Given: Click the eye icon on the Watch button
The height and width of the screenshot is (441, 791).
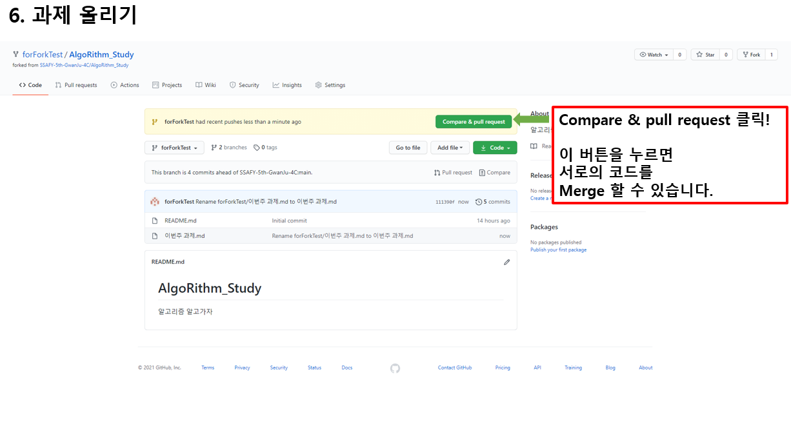Looking at the screenshot, I should tap(643, 54).
